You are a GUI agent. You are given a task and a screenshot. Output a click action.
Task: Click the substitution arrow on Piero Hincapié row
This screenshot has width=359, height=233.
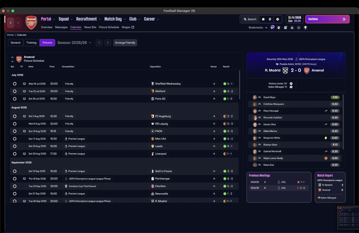click(326, 111)
